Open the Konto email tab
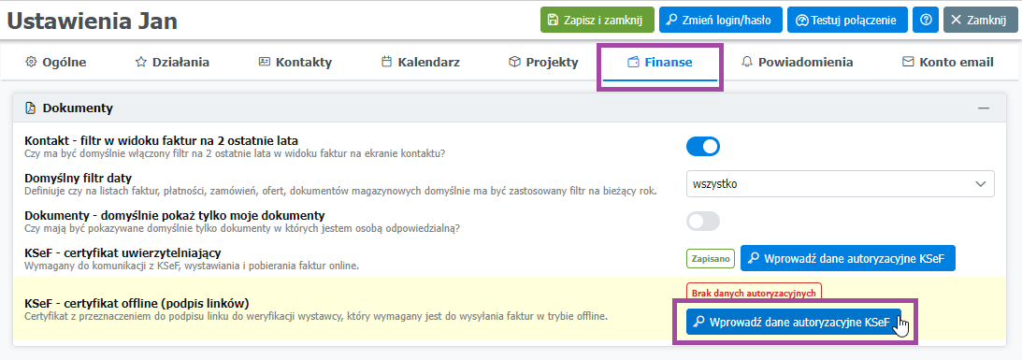Viewport: 1022px width, 360px height. coord(948,63)
